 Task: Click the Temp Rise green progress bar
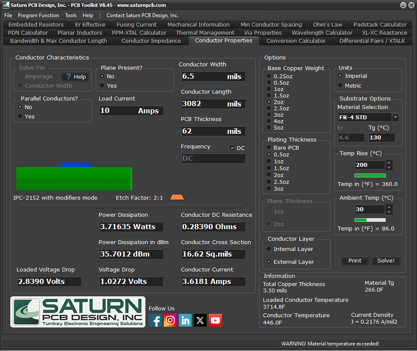[x=370, y=175]
